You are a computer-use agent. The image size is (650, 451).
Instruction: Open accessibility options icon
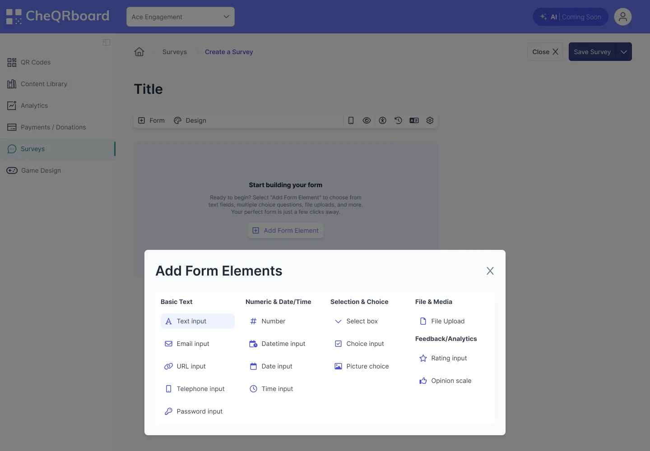tap(382, 120)
